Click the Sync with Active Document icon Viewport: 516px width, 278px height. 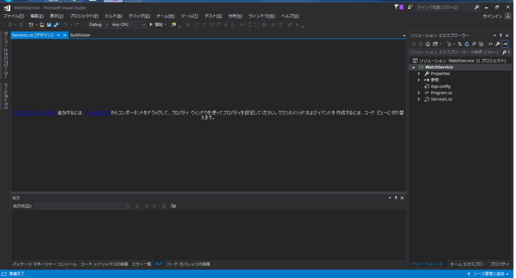pyautogui.click(x=460, y=44)
